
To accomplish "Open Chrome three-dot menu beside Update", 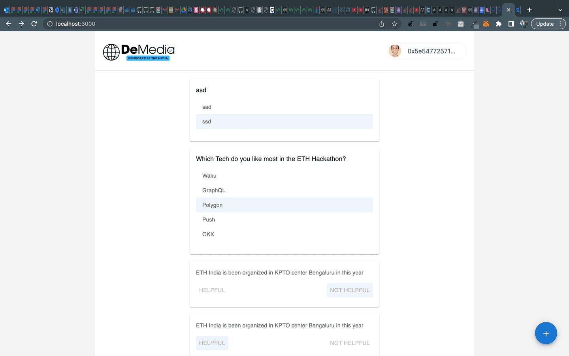I will [560, 24].
